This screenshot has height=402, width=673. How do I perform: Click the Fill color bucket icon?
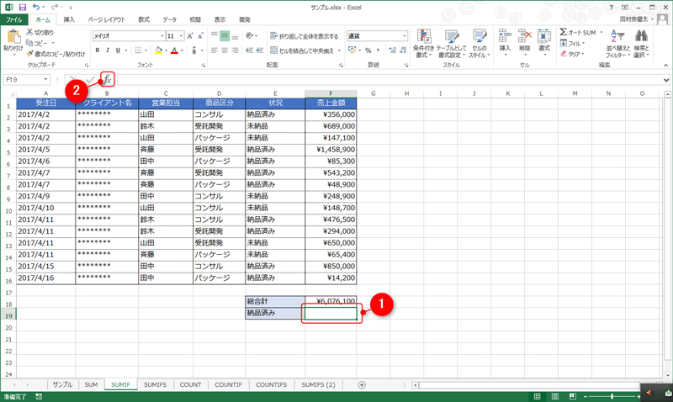tap(158, 50)
